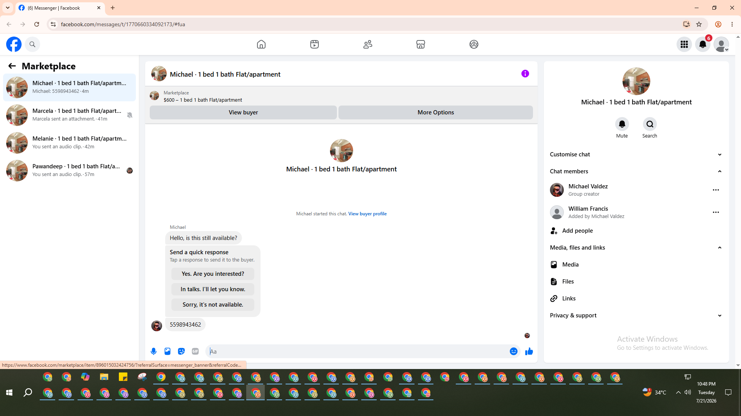Install app icon in address bar
741x416 pixels.
tap(687, 24)
